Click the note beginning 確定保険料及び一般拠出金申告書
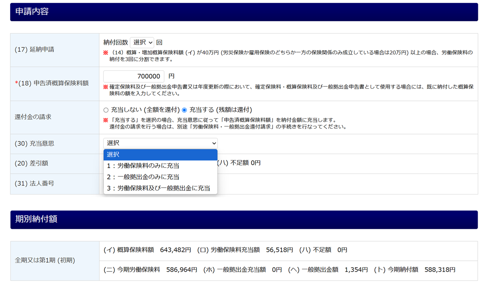The image size is (488, 289). point(289,90)
